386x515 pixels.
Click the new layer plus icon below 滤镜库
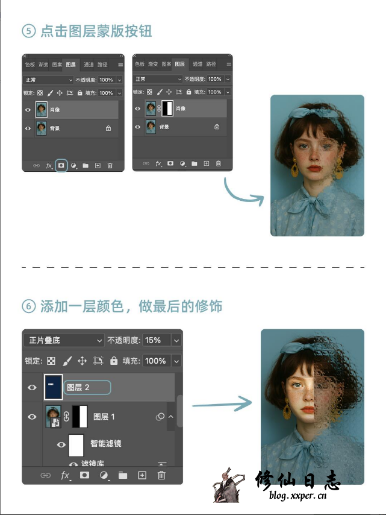pos(142,475)
